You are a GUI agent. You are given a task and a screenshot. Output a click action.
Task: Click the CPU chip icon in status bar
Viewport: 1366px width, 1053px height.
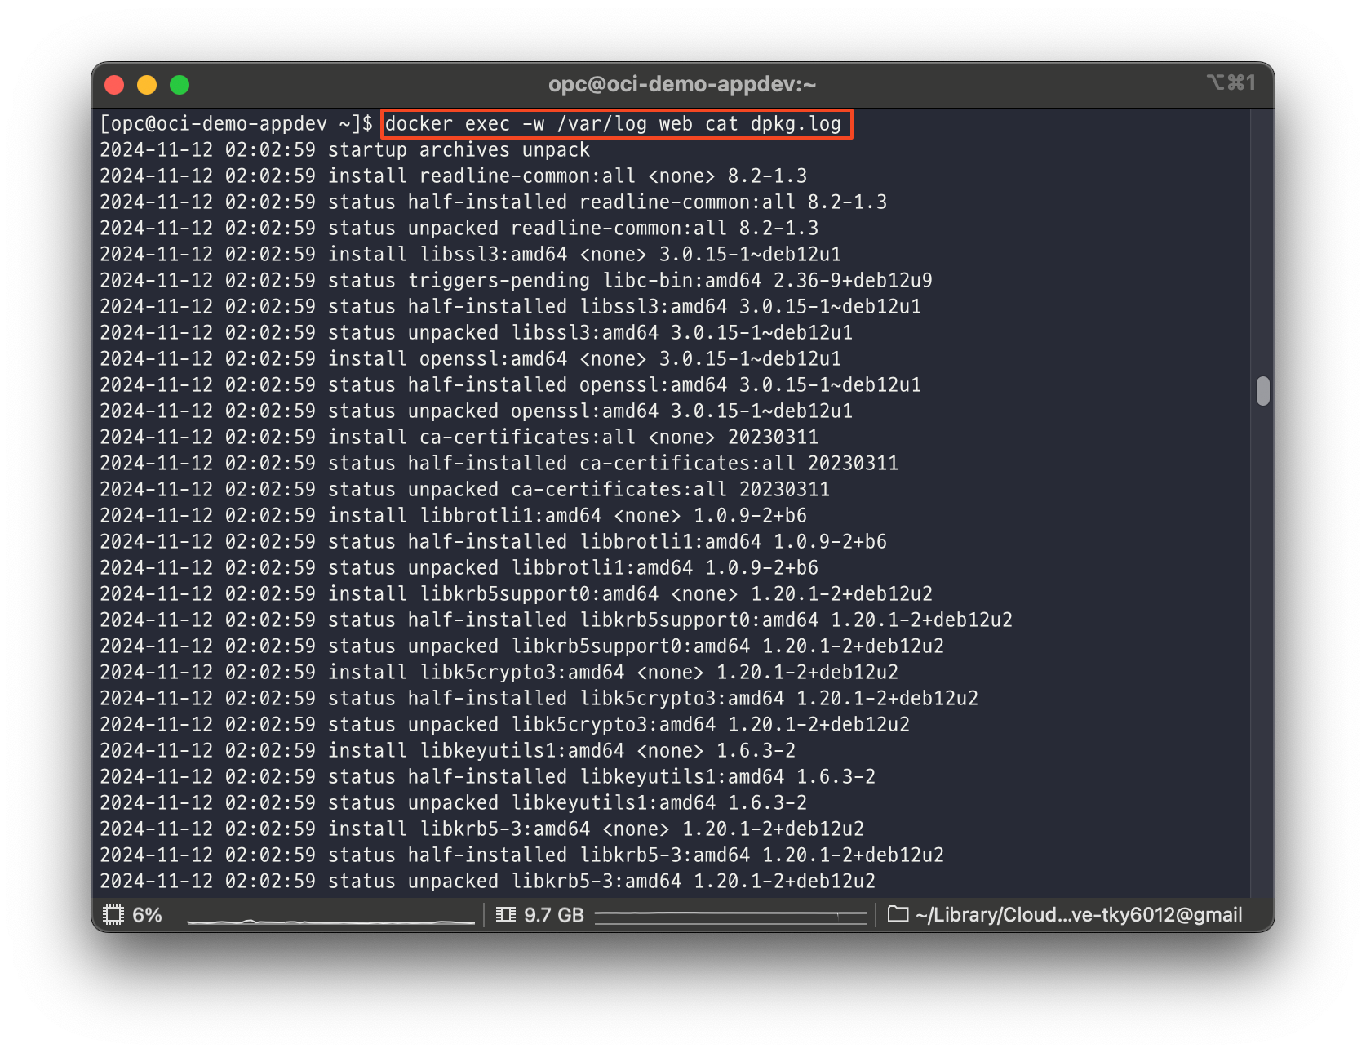click(113, 914)
